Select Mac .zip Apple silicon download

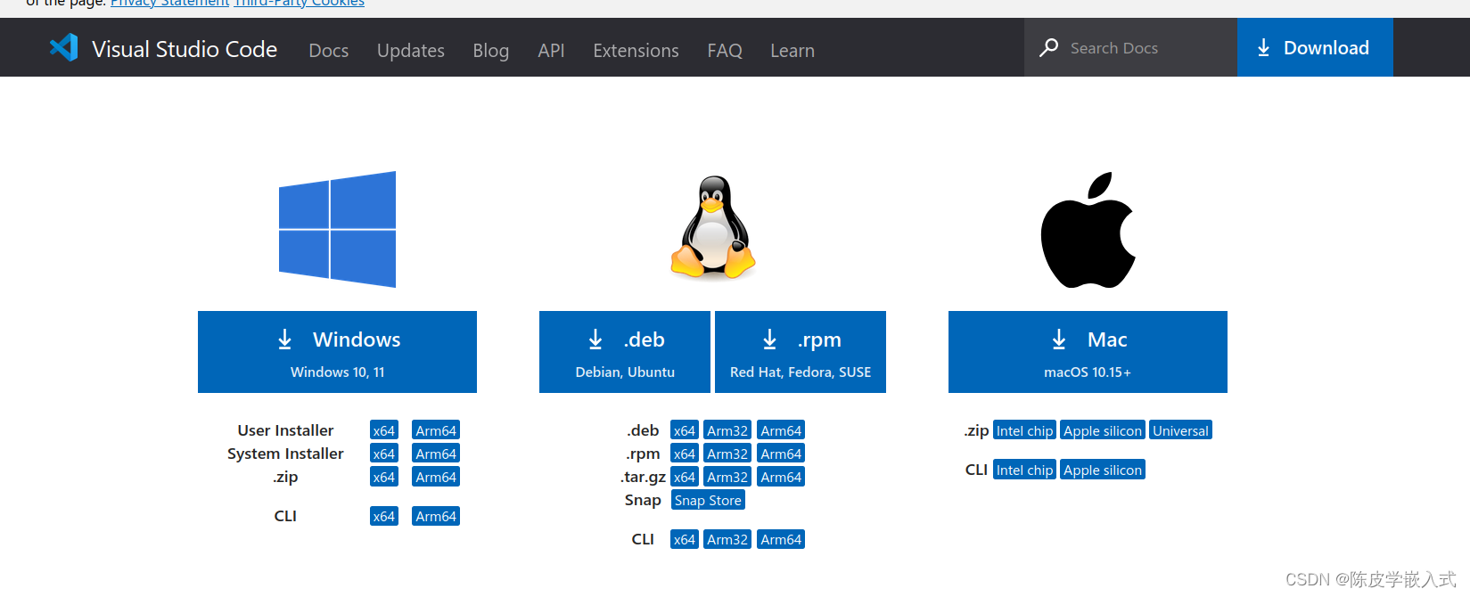(x=1103, y=430)
